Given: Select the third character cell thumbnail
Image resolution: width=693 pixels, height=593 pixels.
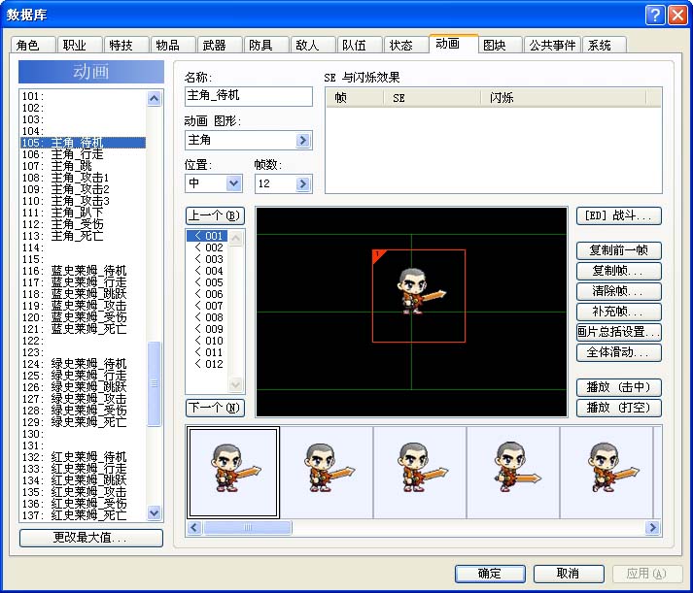Looking at the screenshot, I should point(420,472).
